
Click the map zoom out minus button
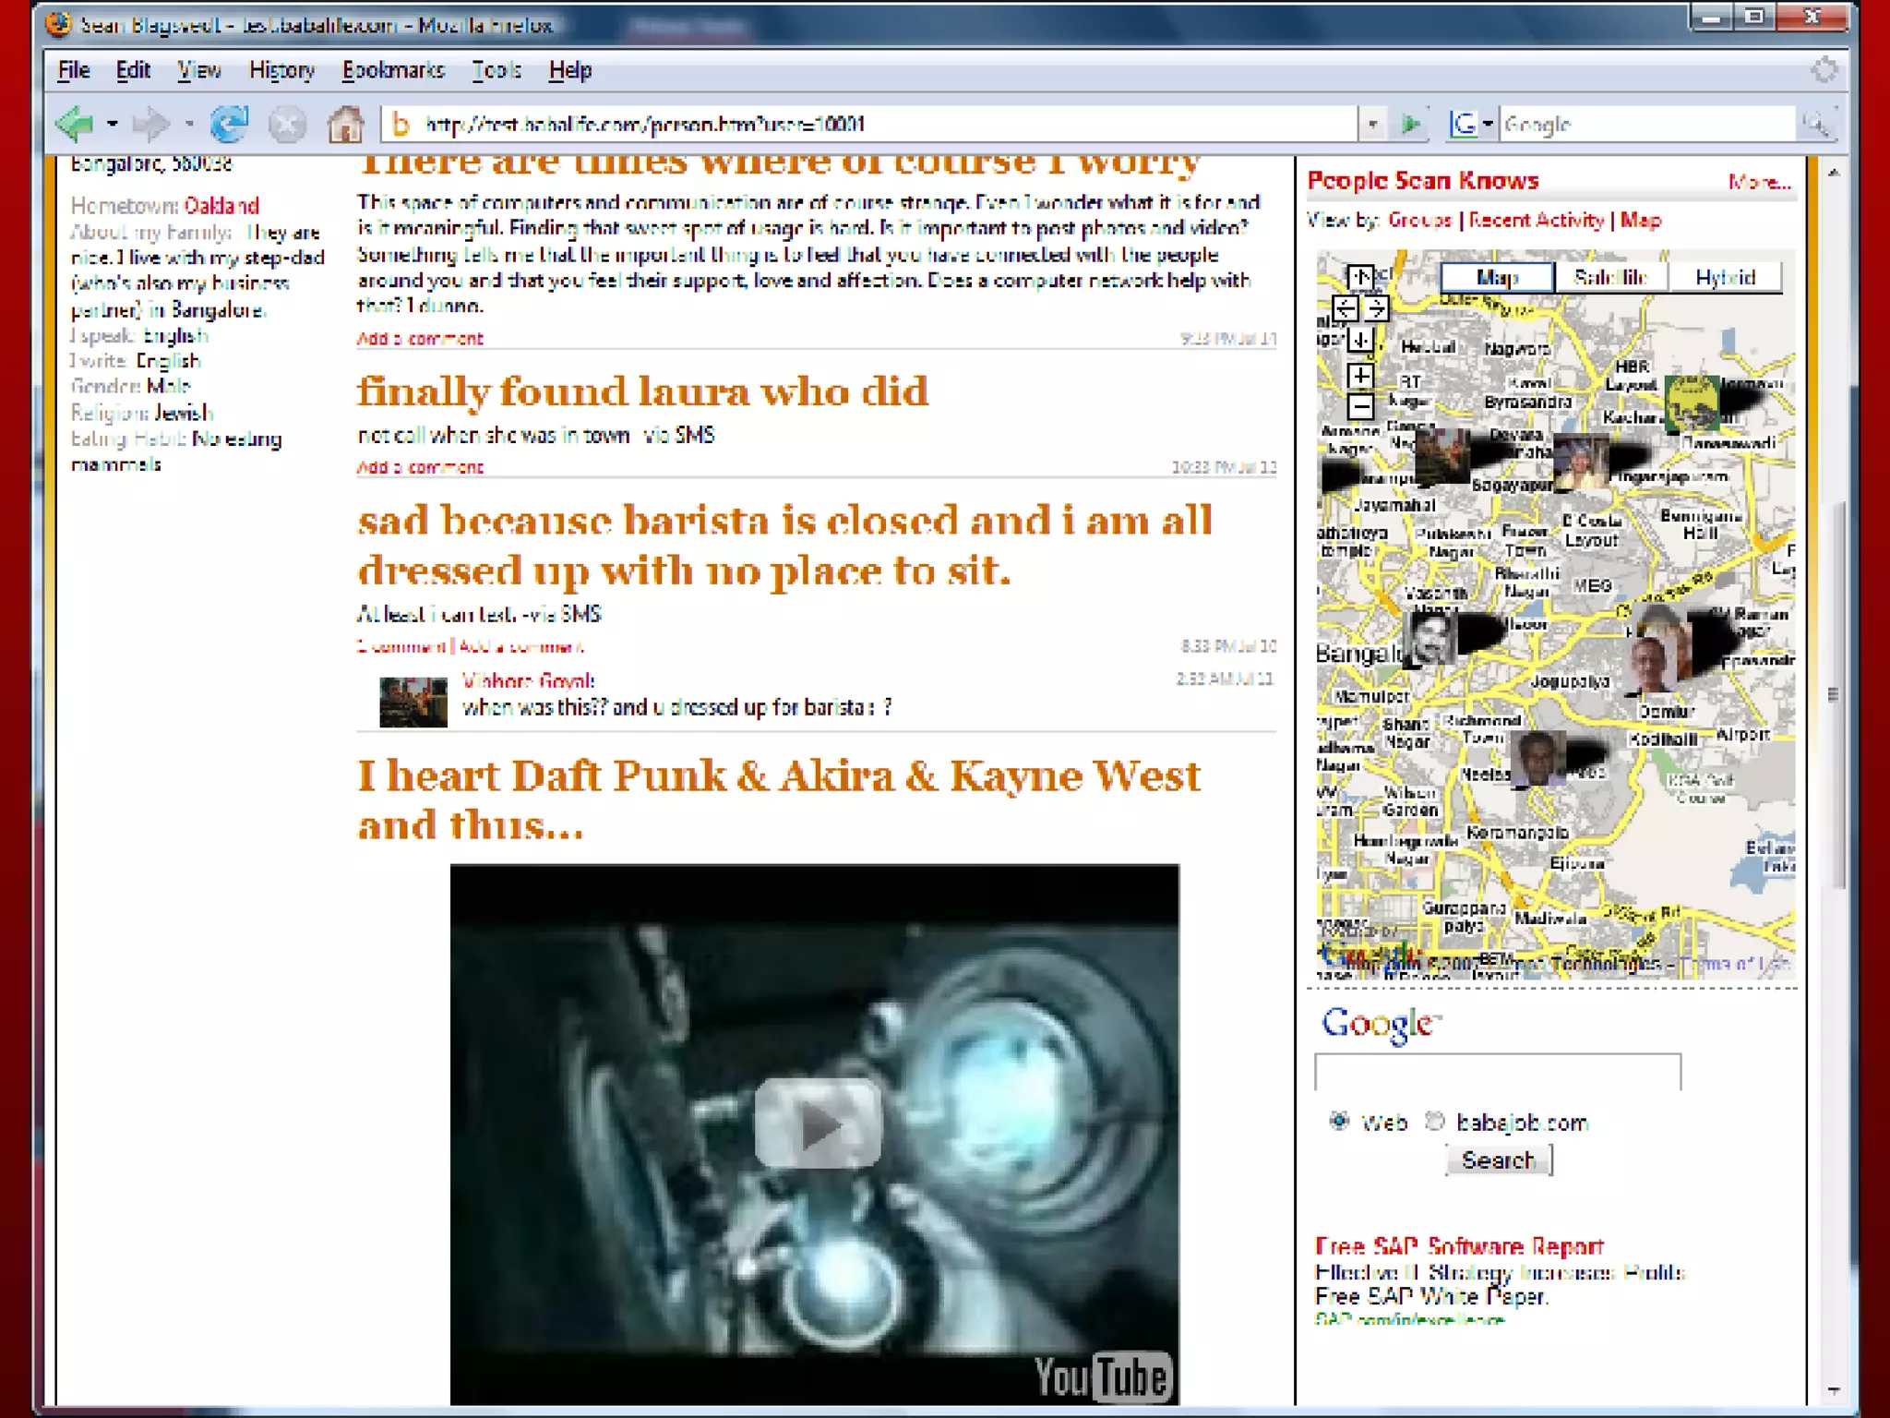coord(1360,406)
